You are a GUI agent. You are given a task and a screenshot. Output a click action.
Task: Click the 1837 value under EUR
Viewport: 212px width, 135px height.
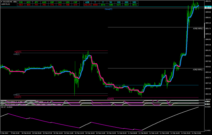(21, 5)
